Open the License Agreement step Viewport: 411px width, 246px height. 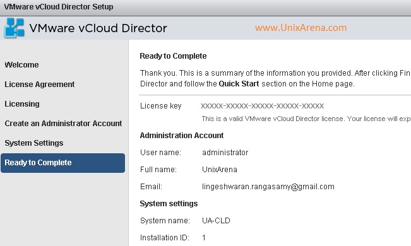point(40,85)
